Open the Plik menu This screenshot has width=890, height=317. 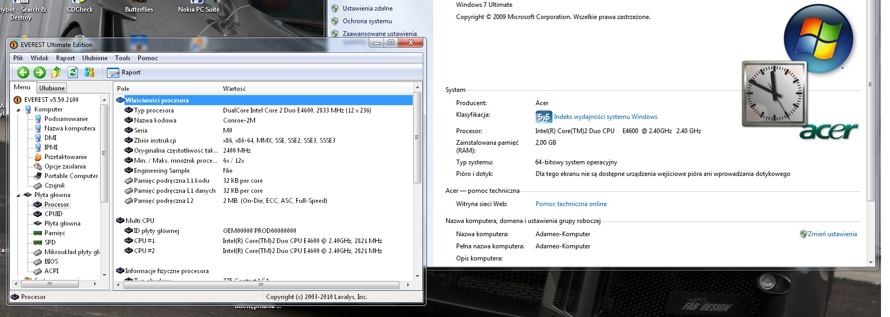[x=18, y=58]
